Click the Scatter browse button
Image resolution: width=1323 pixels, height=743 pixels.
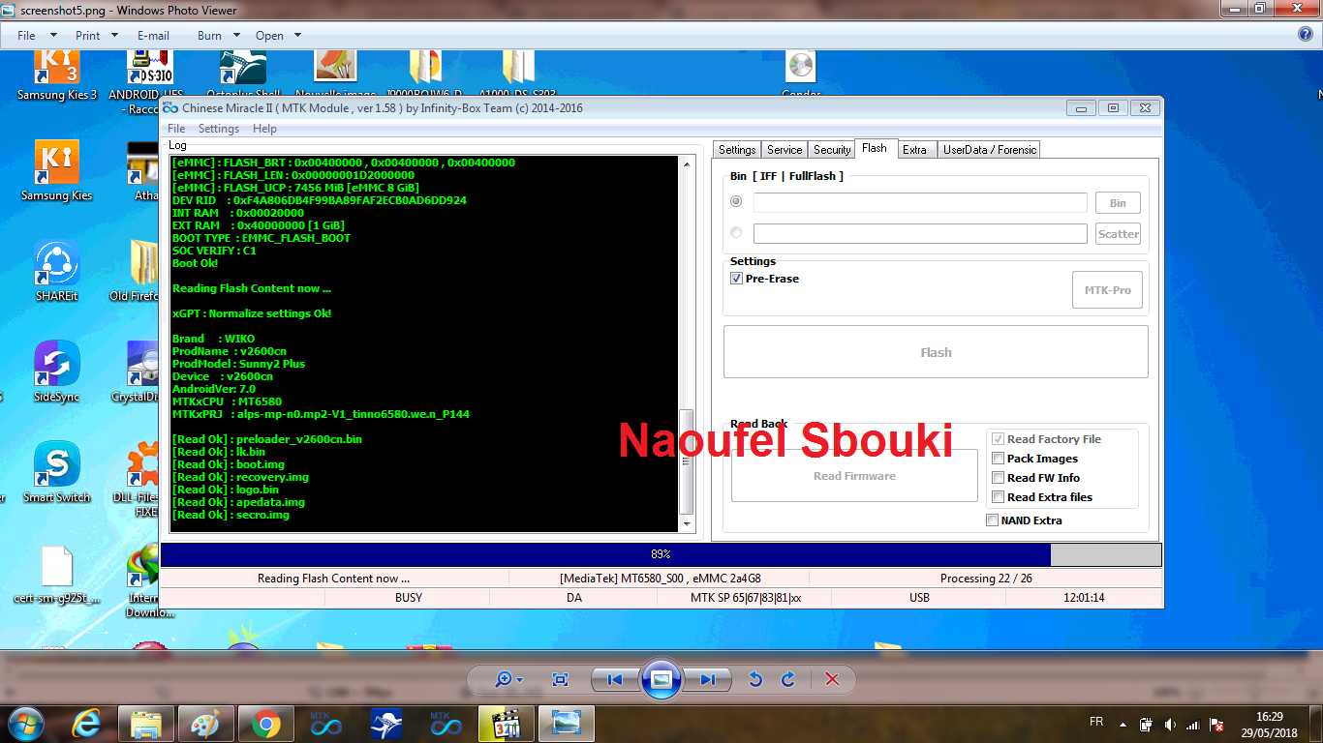click(x=1118, y=234)
